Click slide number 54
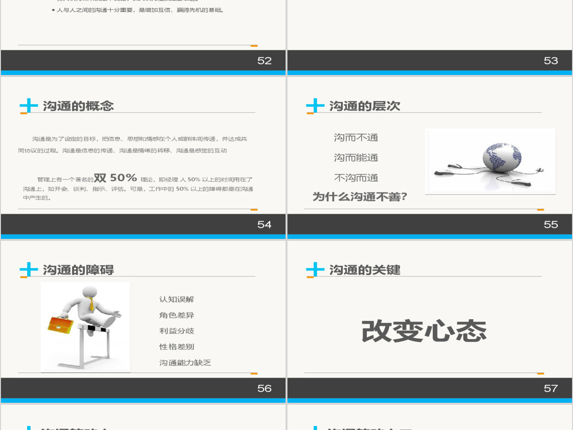573x430 pixels. (265, 225)
